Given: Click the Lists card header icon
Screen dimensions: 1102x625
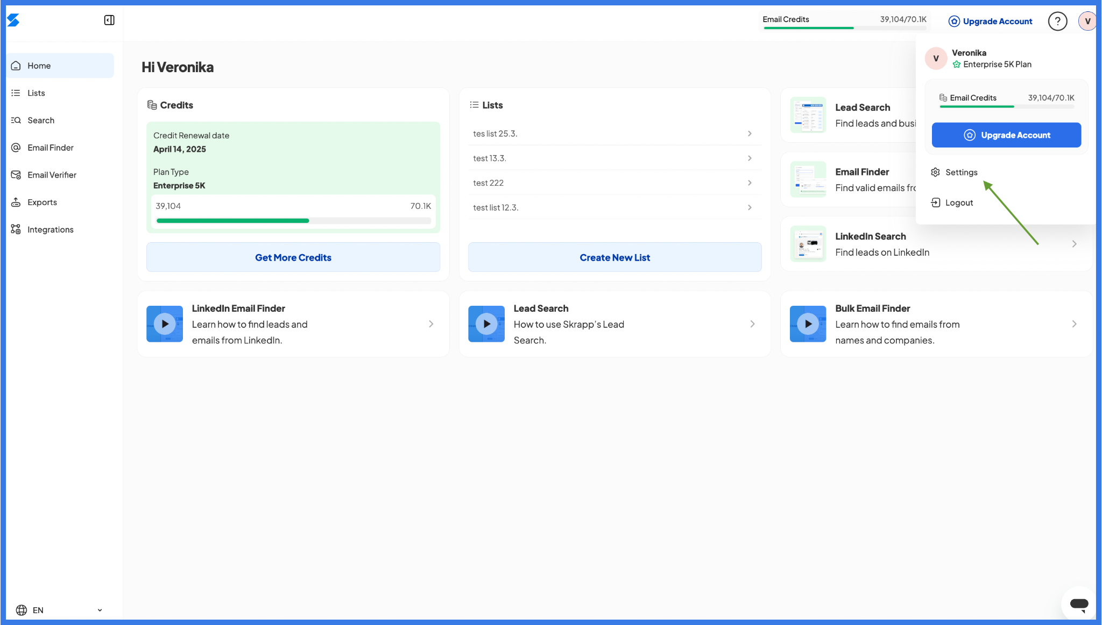Looking at the screenshot, I should click(474, 105).
